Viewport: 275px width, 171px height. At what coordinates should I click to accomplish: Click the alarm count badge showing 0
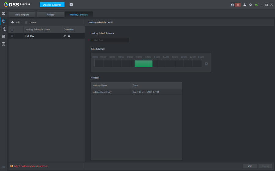[x=238, y=5]
